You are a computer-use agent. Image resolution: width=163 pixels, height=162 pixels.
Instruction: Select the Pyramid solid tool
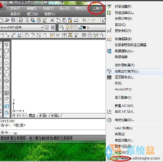pyautogui.click(x=6, y=87)
